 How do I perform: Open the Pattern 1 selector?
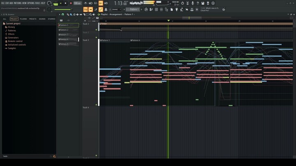(133, 9)
